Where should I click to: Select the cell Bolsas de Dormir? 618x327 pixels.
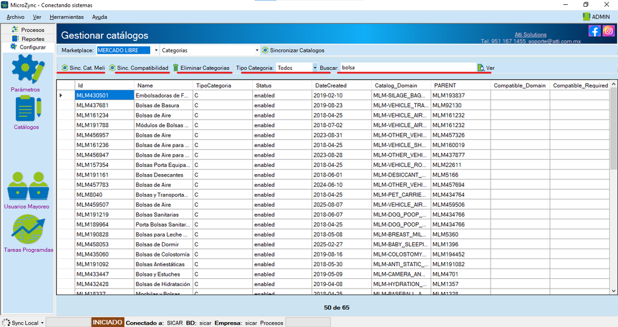(163, 244)
